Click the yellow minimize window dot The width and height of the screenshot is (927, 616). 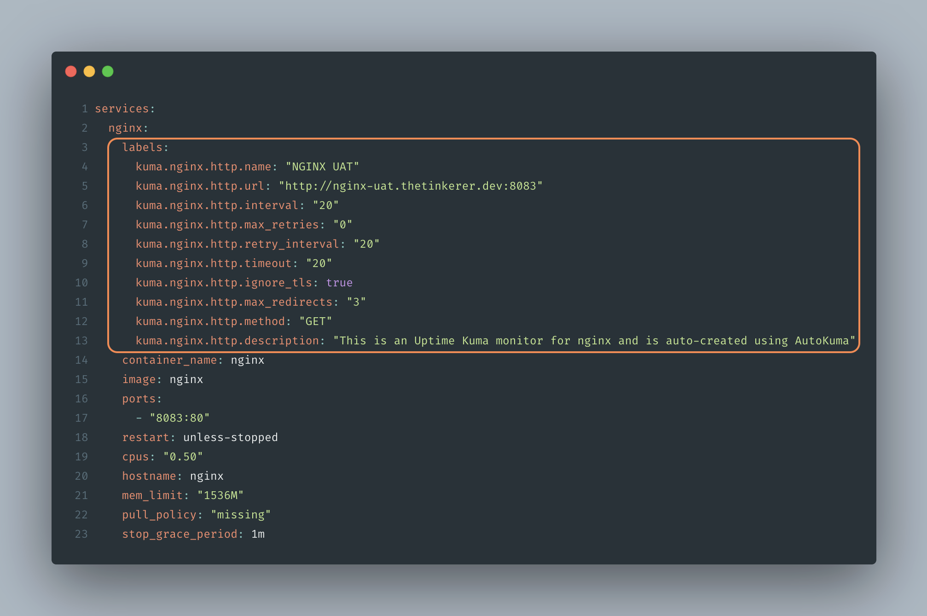[89, 71]
